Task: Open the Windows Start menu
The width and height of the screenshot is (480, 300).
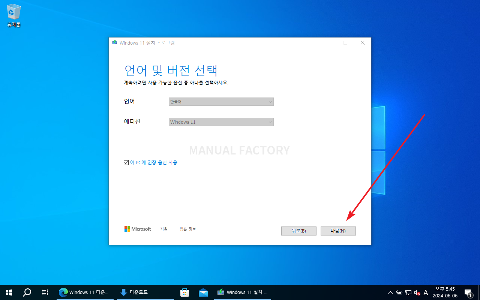Action: tap(9, 292)
